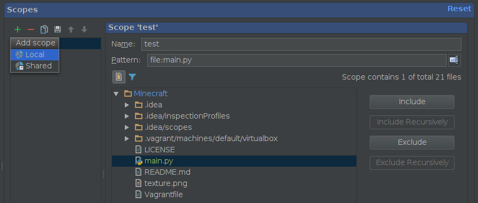Expand the .vagrant/machines/default/virtualbox folder

pos(127,138)
